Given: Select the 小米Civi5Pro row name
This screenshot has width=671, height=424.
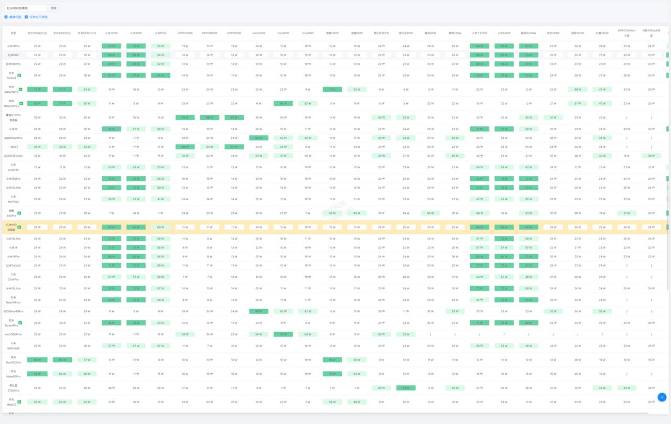Looking at the screenshot, I should click(13, 167).
